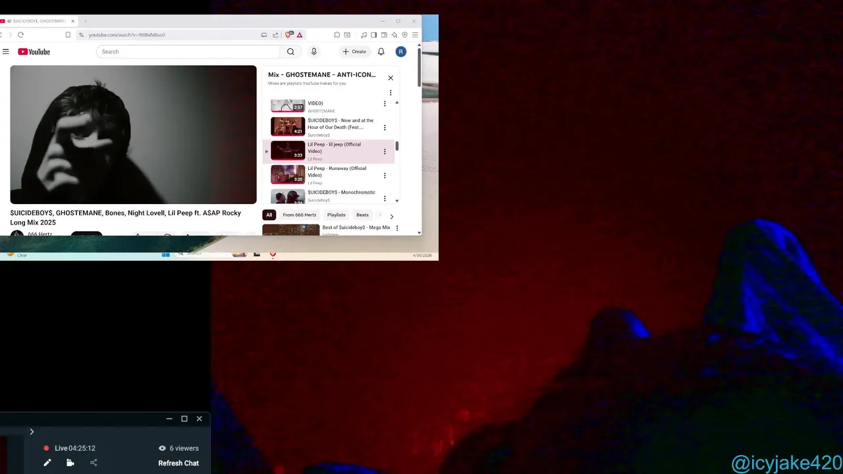Open browser extensions puzzle icon
The image size is (843, 474).
coord(337,35)
